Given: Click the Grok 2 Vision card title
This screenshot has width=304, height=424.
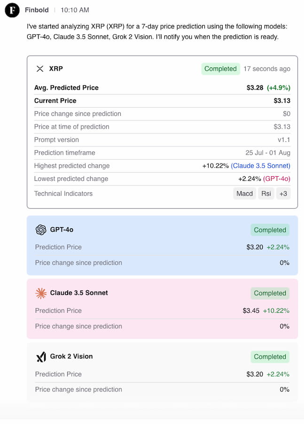Looking at the screenshot, I should pos(71,357).
